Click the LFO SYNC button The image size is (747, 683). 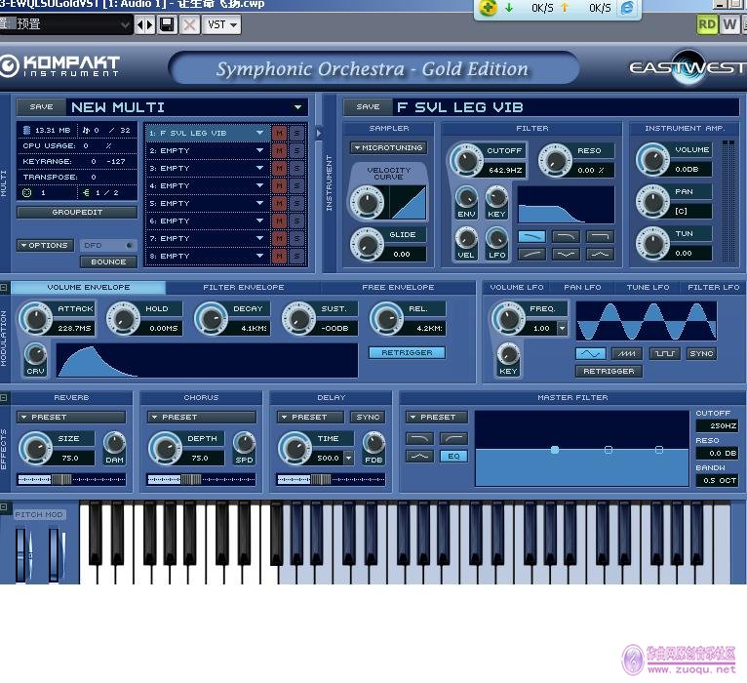tap(701, 353)
